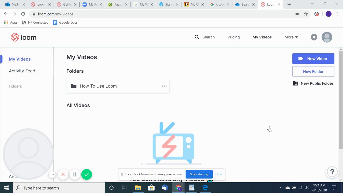Open a new browser tab
Screen dimensions: 343x193
[x=289, y=5]
